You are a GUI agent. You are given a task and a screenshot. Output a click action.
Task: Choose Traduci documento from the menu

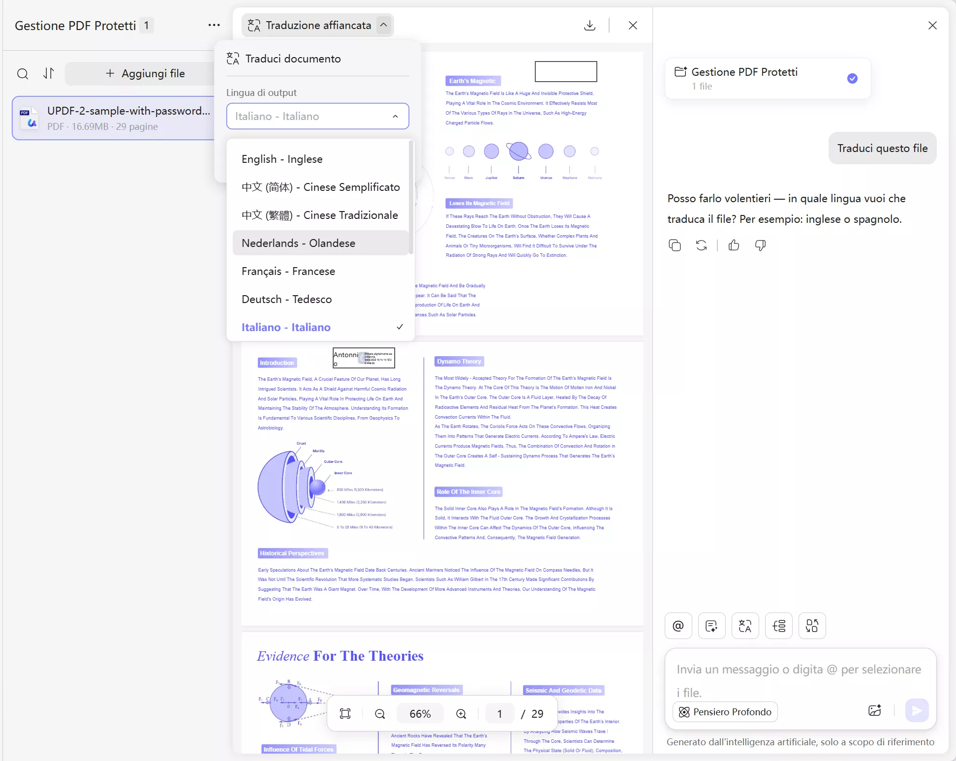point(292,59)
